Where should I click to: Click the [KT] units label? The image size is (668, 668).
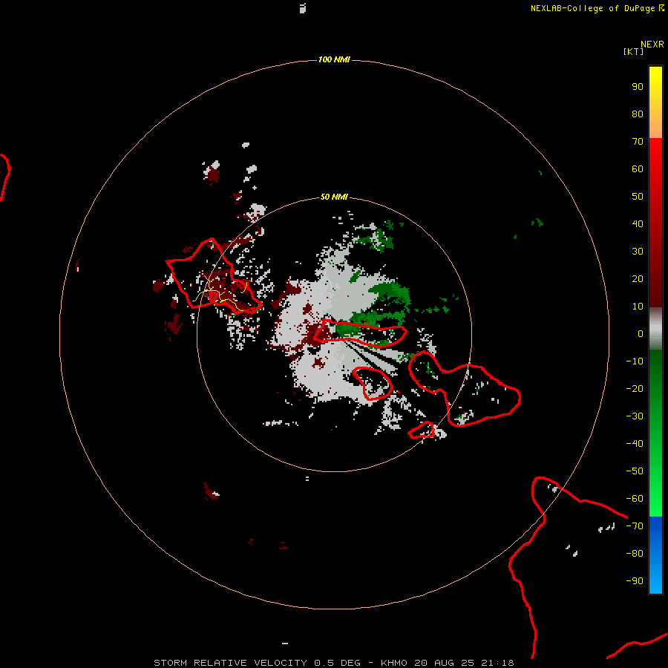point(633,51)
